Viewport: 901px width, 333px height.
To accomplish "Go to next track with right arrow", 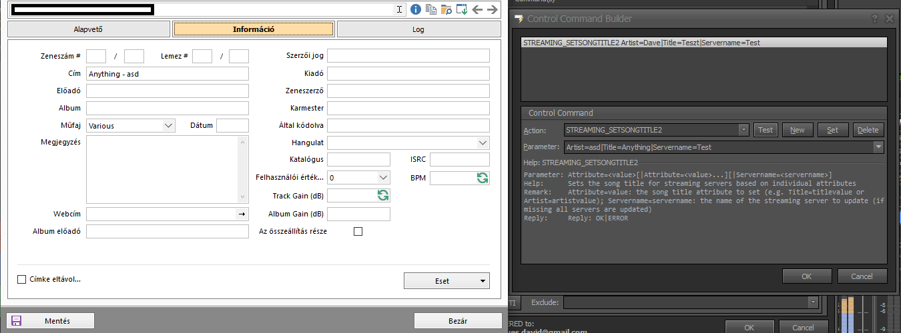I will 493,9.
